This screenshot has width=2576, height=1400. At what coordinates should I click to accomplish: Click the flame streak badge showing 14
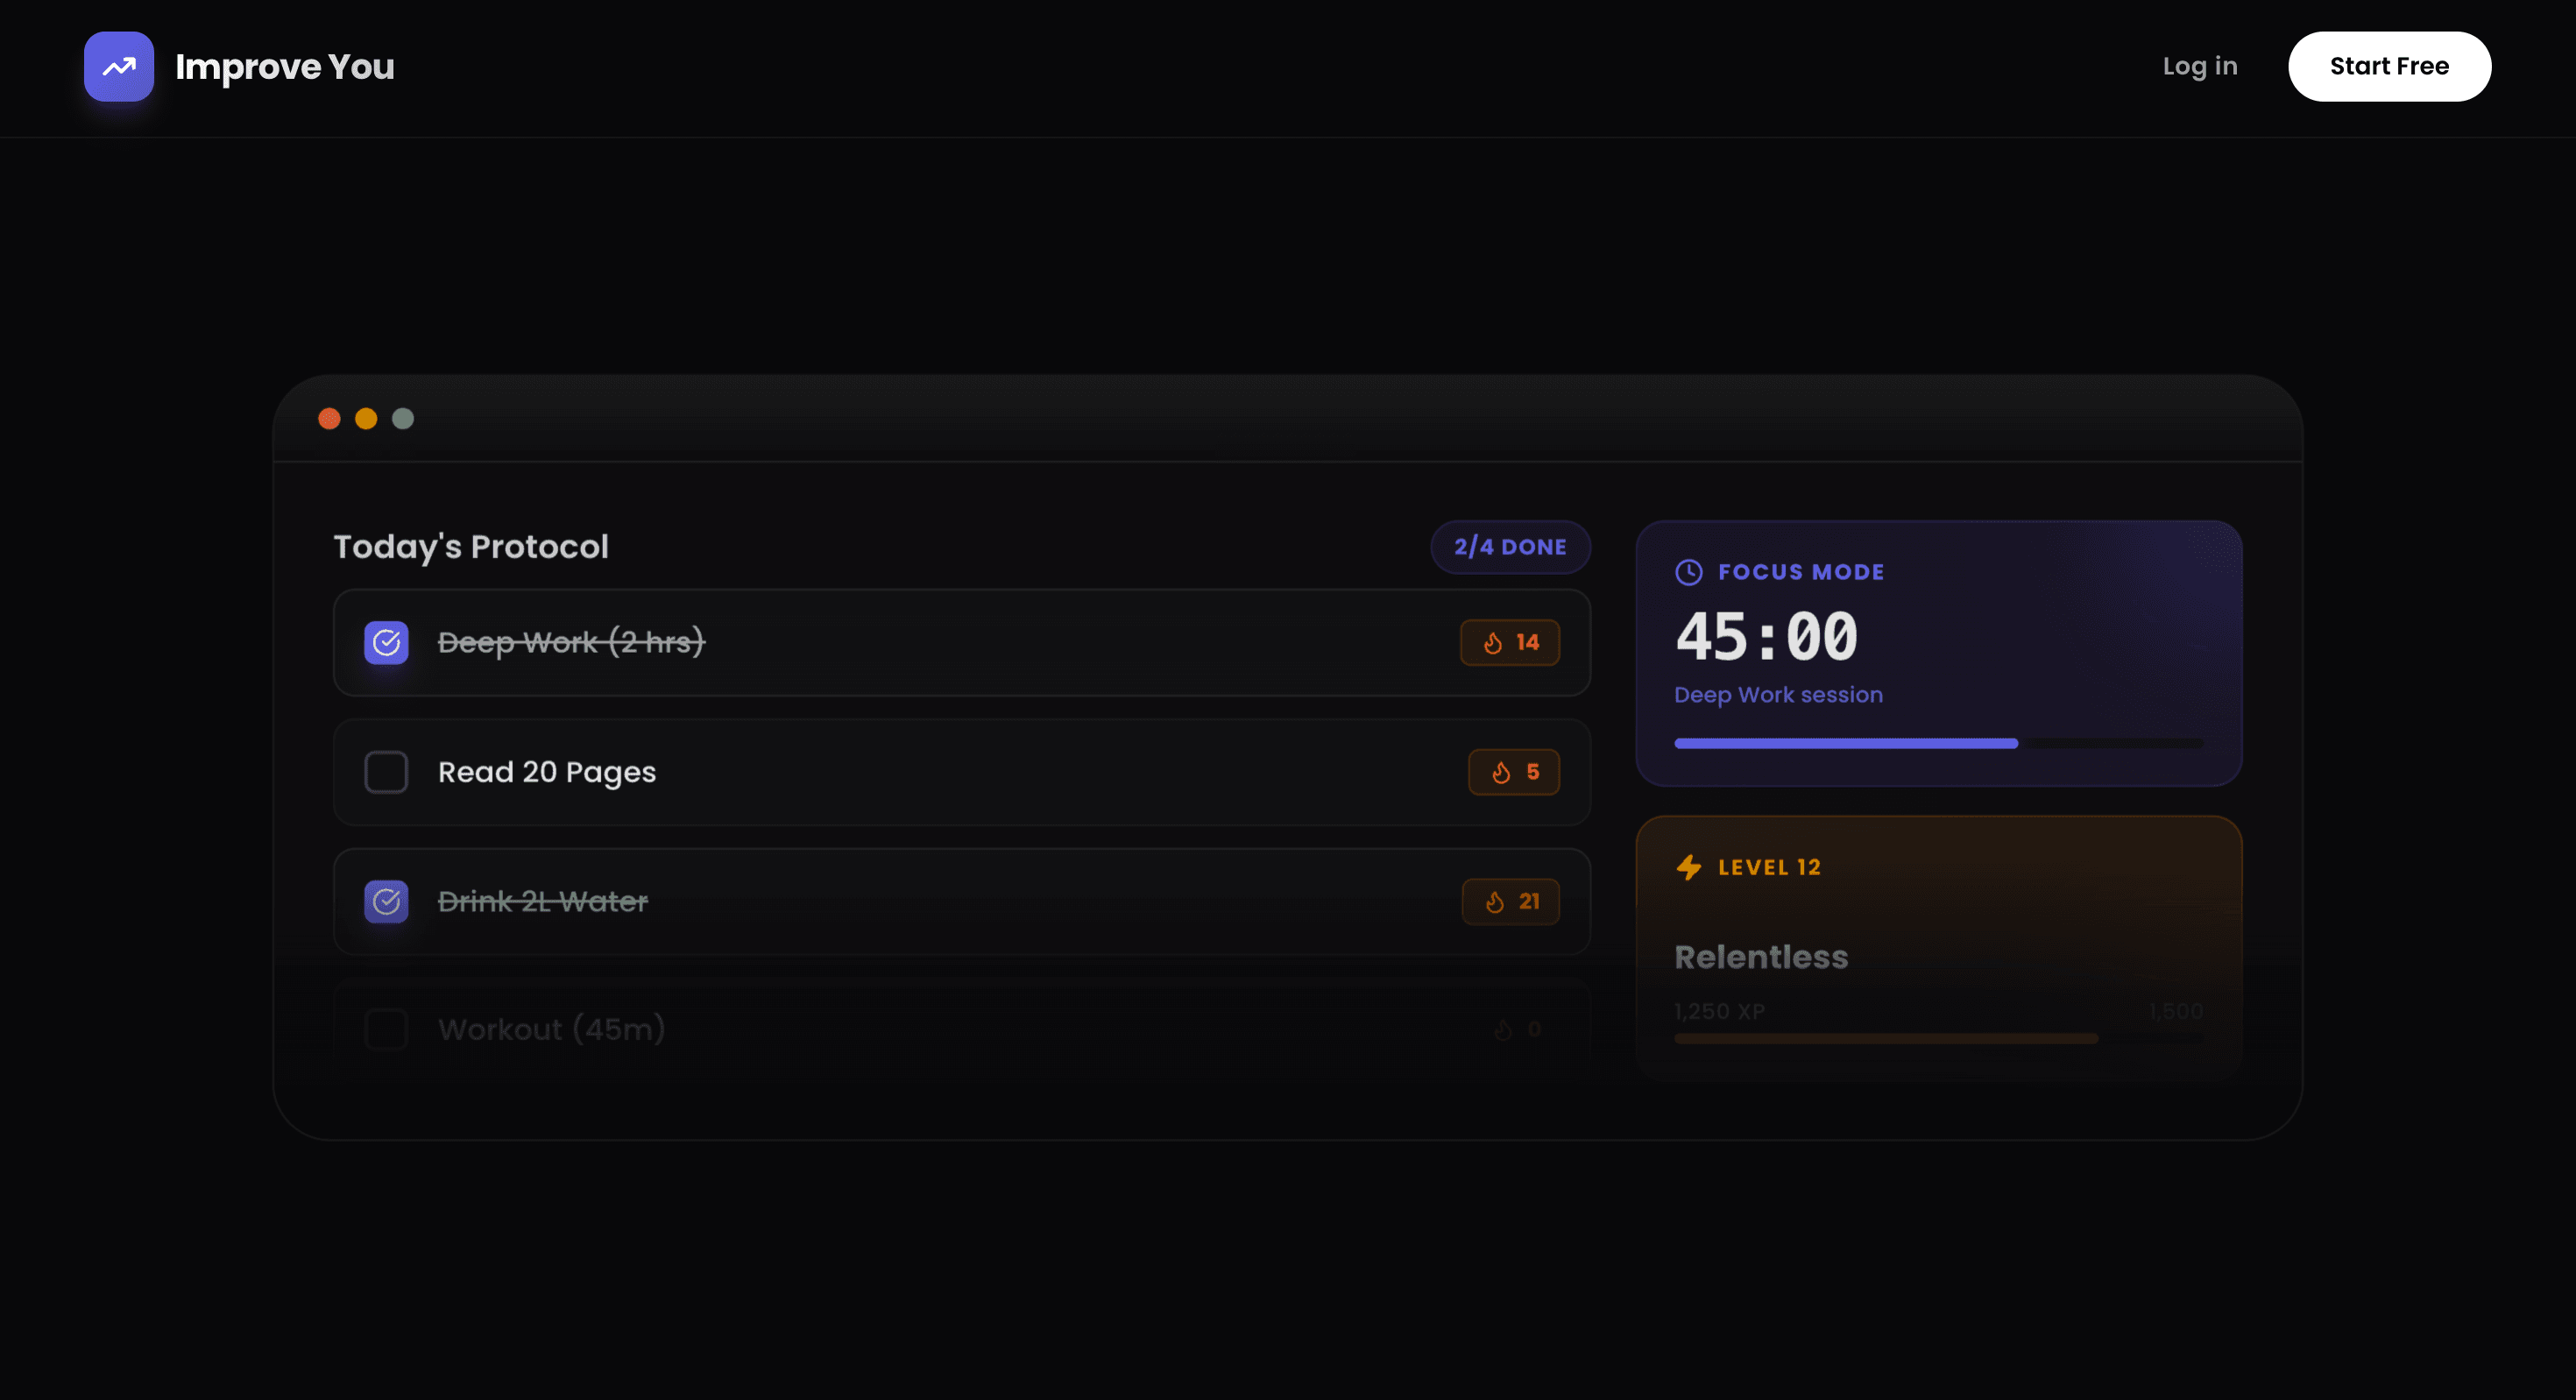click(1510, 642)
